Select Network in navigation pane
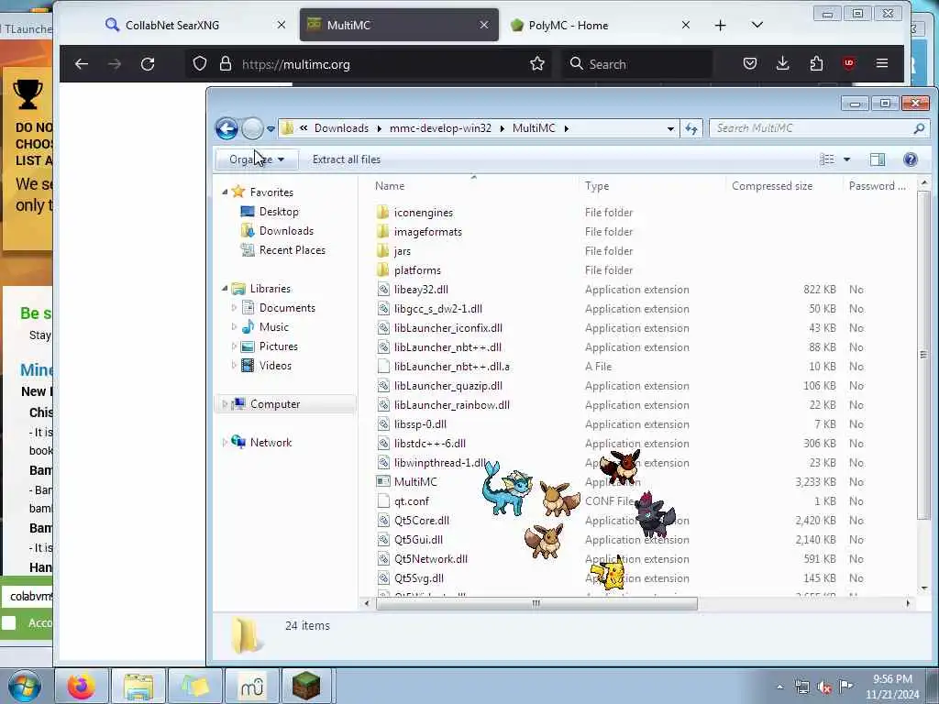The height and width of the screenshot is (704, 939). (271, 443)
